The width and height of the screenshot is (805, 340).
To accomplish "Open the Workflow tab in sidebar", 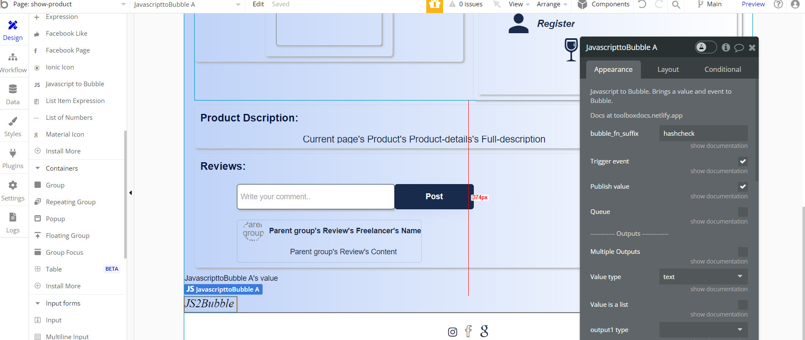I will pos(13,63).
